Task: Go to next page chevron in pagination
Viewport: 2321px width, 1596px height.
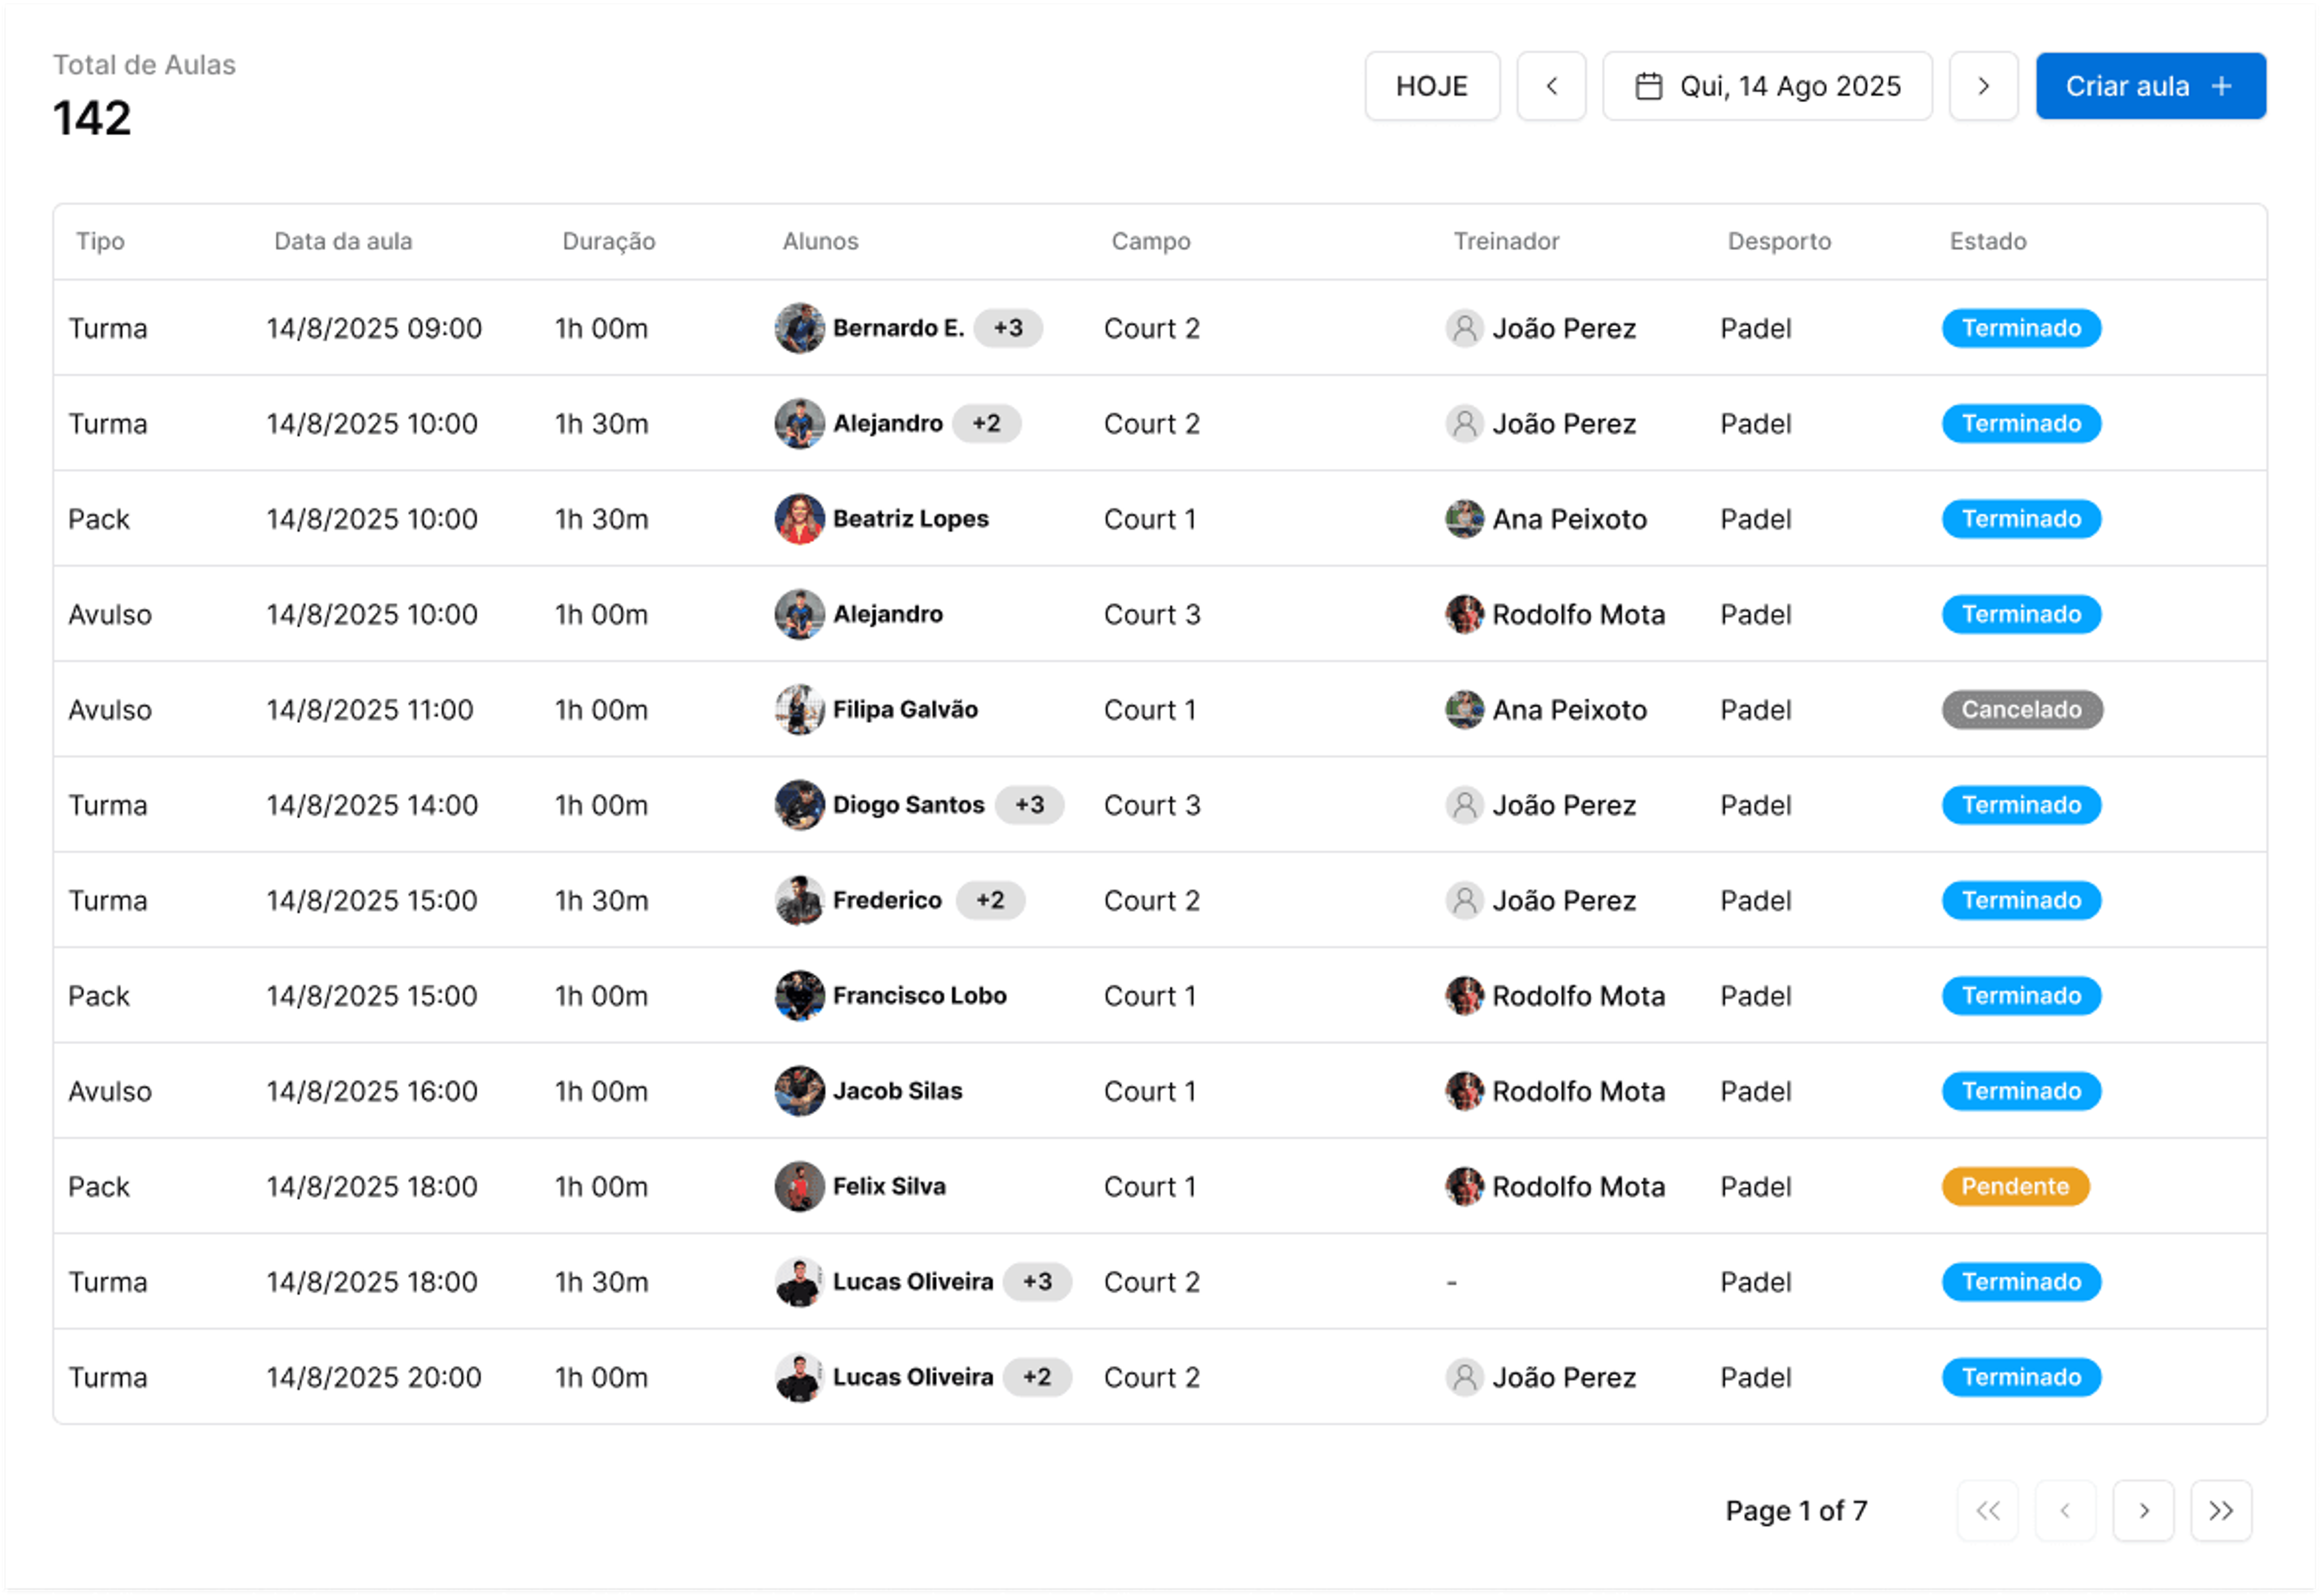Action: click(x=2143, y=1510)
